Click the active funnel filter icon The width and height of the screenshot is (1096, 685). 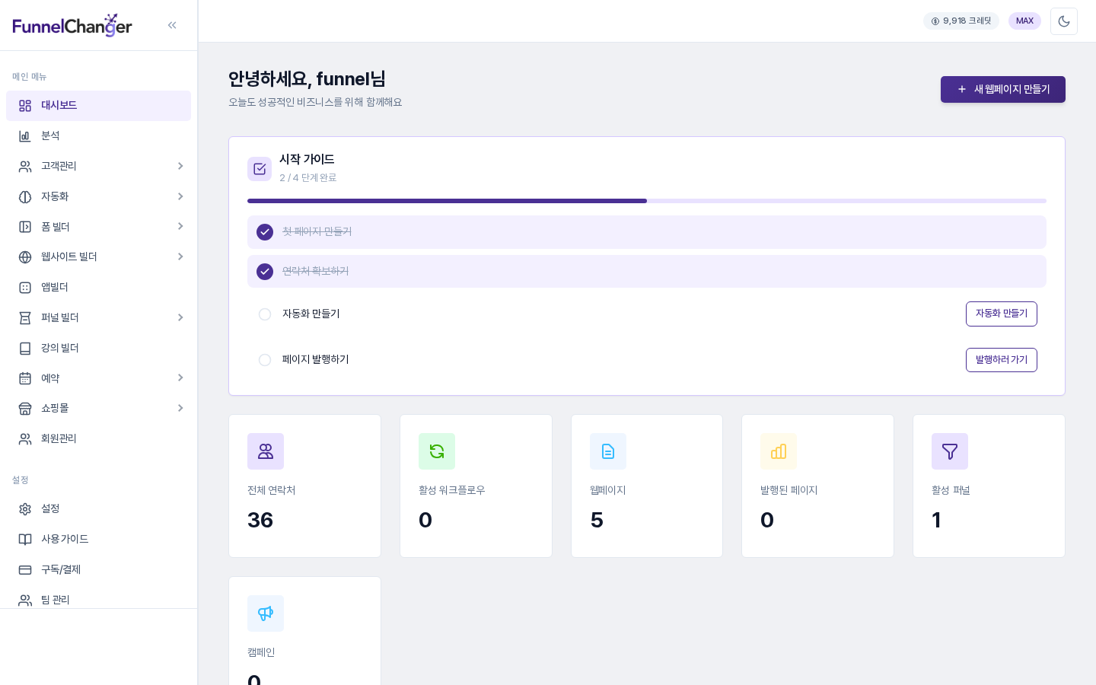click(950, 451)
